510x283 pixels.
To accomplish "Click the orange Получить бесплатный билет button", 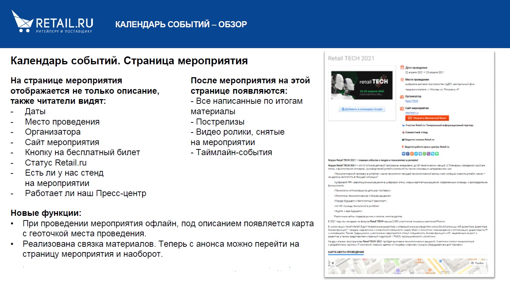I will point(427,118).
